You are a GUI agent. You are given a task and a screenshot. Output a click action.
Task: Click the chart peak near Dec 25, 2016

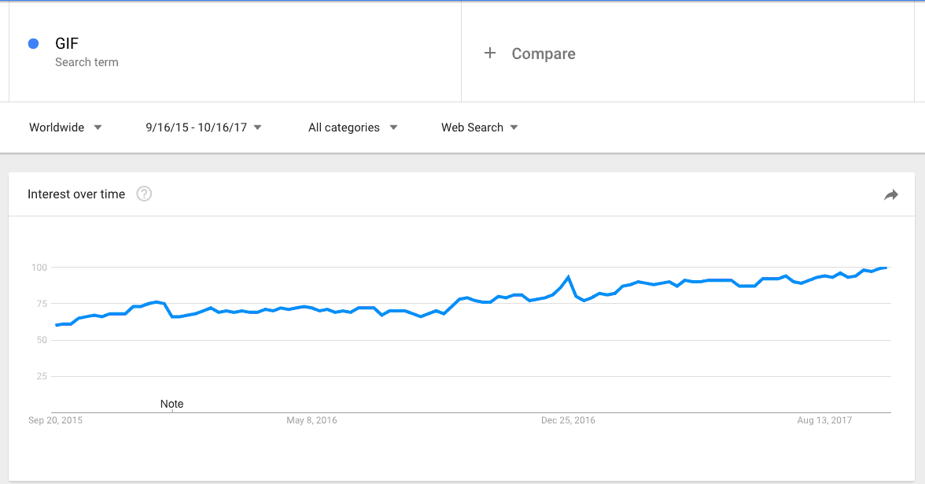pos(568,275)
